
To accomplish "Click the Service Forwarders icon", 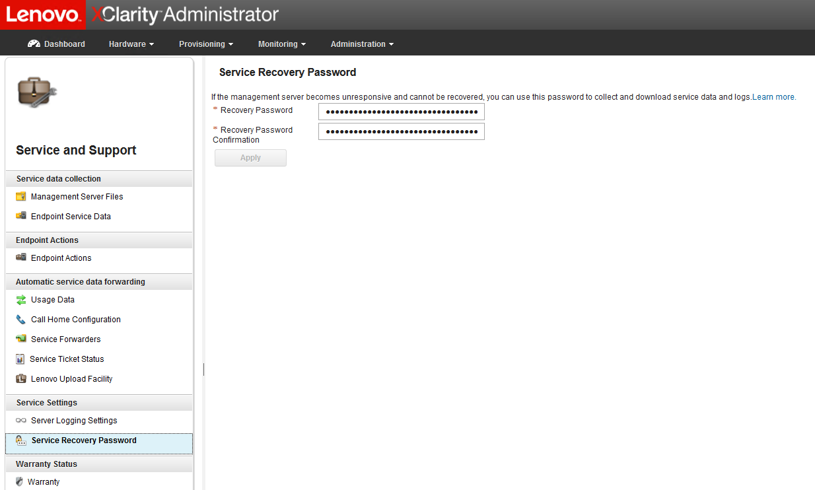I will [20, 339].
